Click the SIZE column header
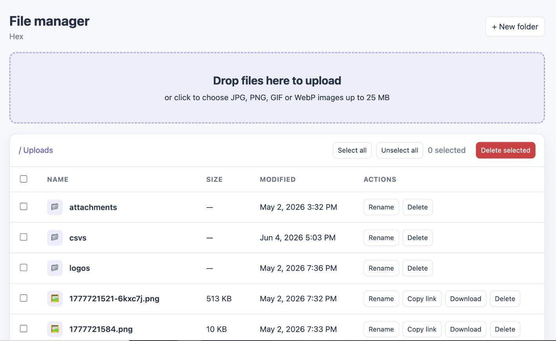Screen dimensions: 556x341 coord(214,179)
